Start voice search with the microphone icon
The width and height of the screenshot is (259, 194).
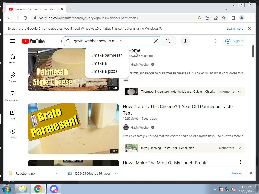(185, 41)
